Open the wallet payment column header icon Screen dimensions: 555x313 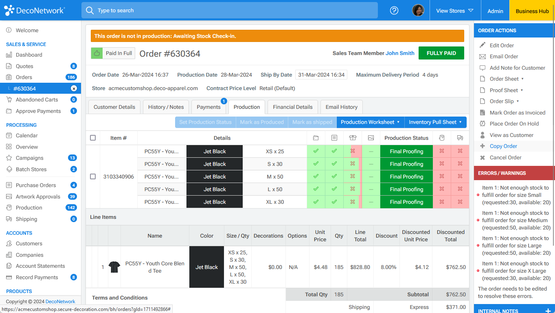316,138
